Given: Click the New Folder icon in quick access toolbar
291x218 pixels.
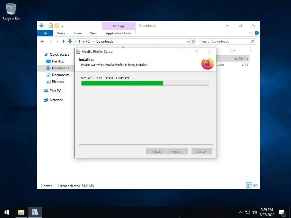Looking at the screenshot, I should pos(57,26).
